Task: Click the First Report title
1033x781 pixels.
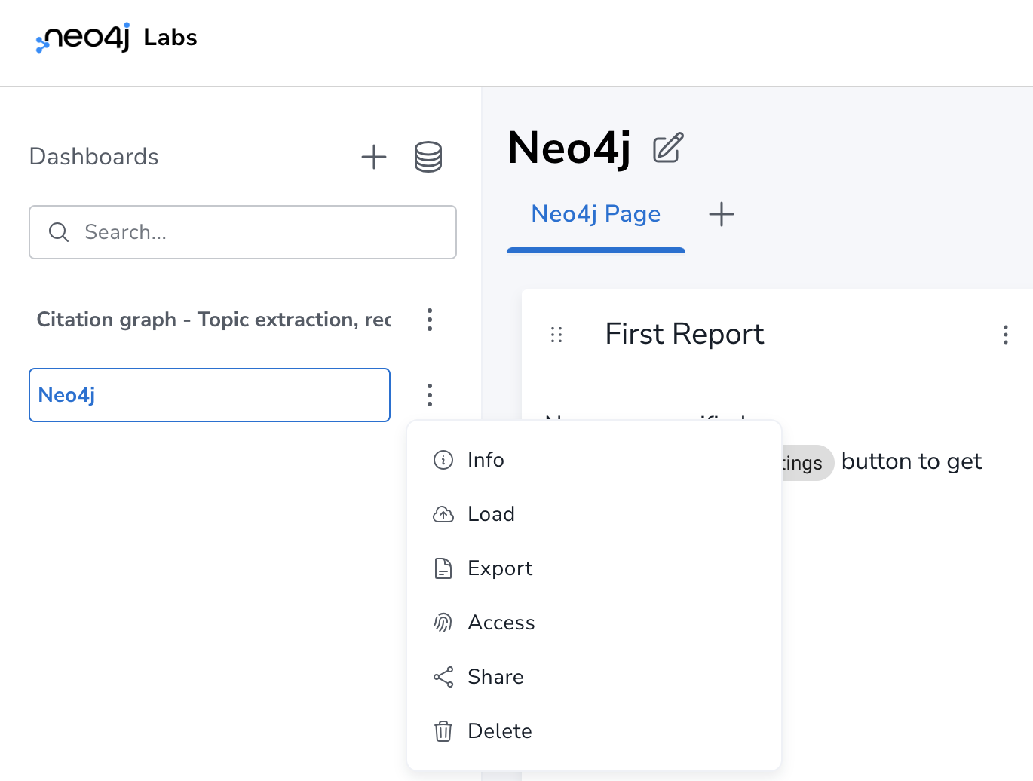Action: pyautogui.click(x=685, y=334)
